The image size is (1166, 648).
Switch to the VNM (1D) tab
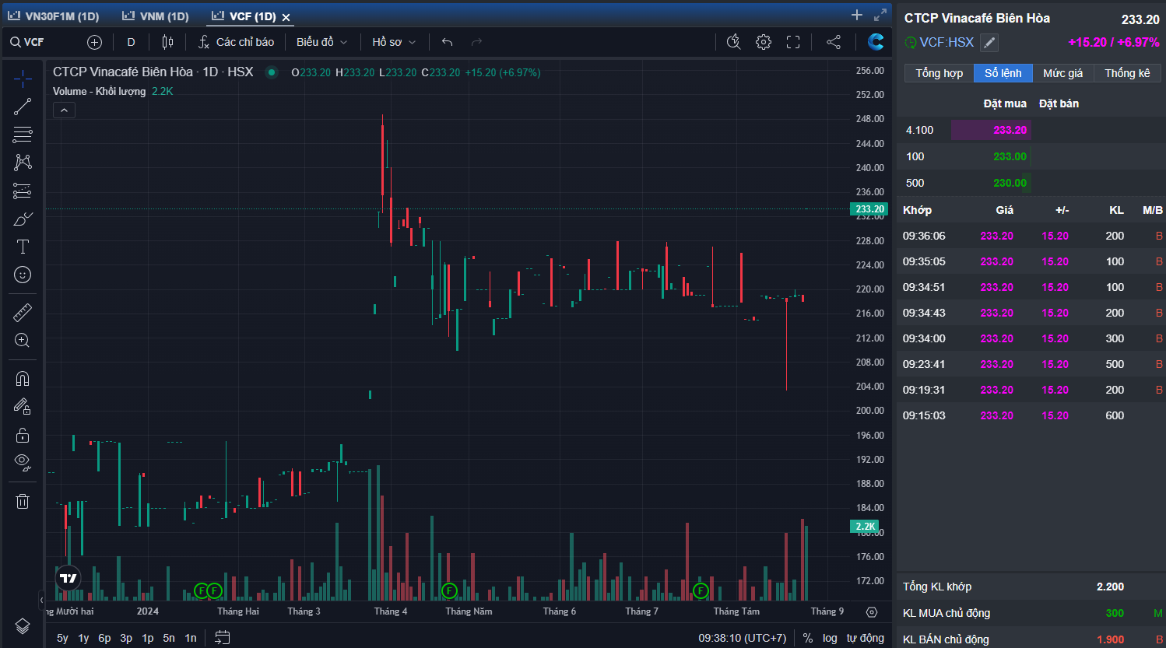click(x=156, y=16)
